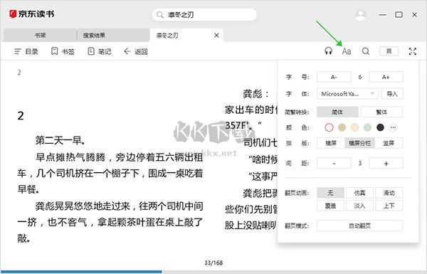This screenshot has height=274, width=427.
Task: Choose the black background color swatch
Action: pyautogui.click(x=380, y=127)
